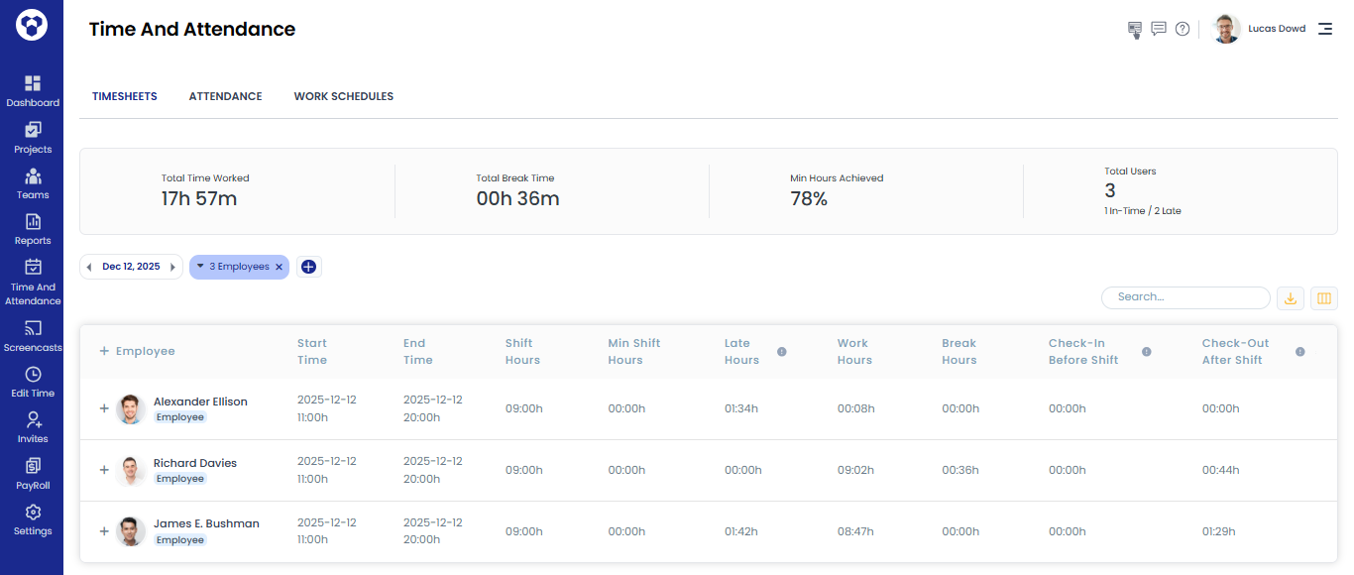Open the Teams sidebar icon
1354x575 pixels.
[x=33, y=176]
